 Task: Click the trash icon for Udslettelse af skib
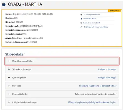click(81, 19)
